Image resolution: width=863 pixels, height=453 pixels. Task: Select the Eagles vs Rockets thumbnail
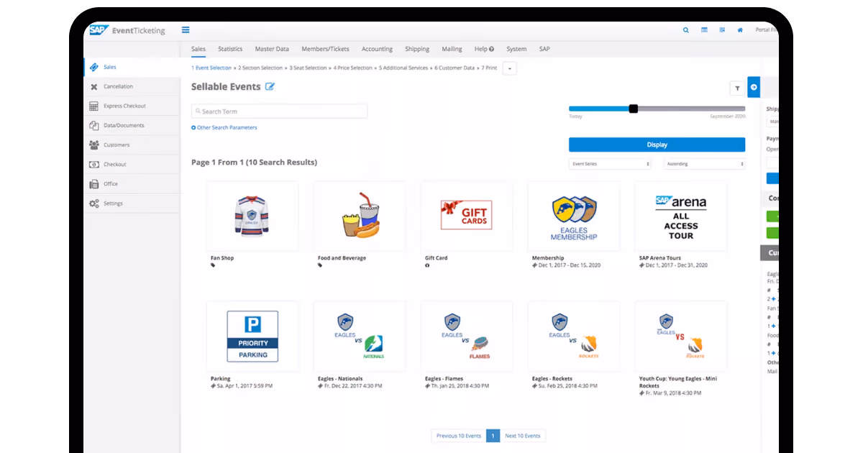coord(574,337)
